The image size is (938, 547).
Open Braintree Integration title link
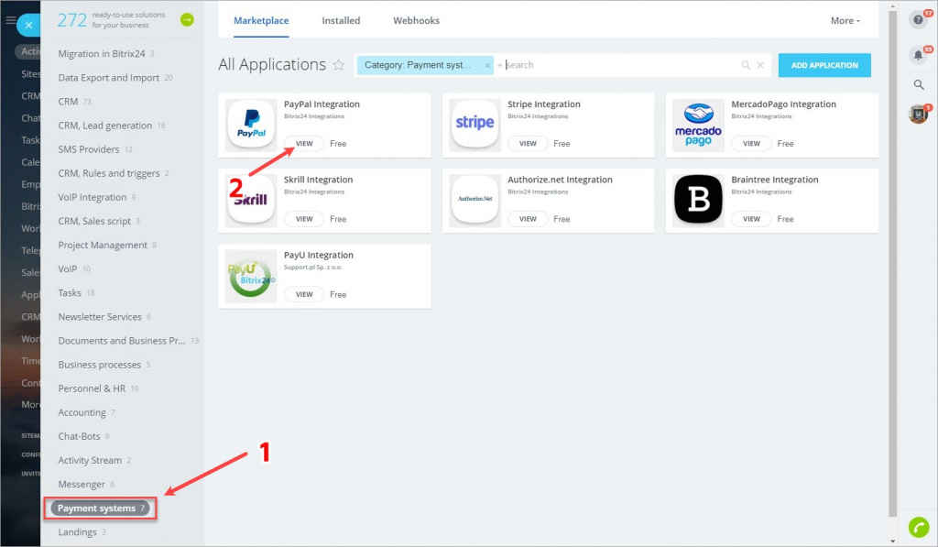point(775,180)
